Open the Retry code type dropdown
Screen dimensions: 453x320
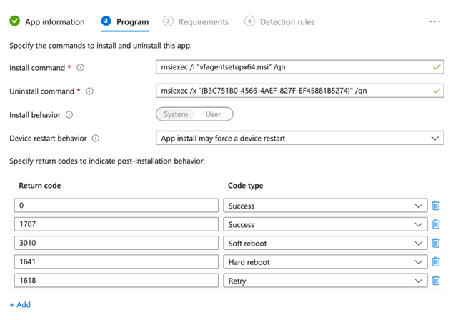coord(325,281)
